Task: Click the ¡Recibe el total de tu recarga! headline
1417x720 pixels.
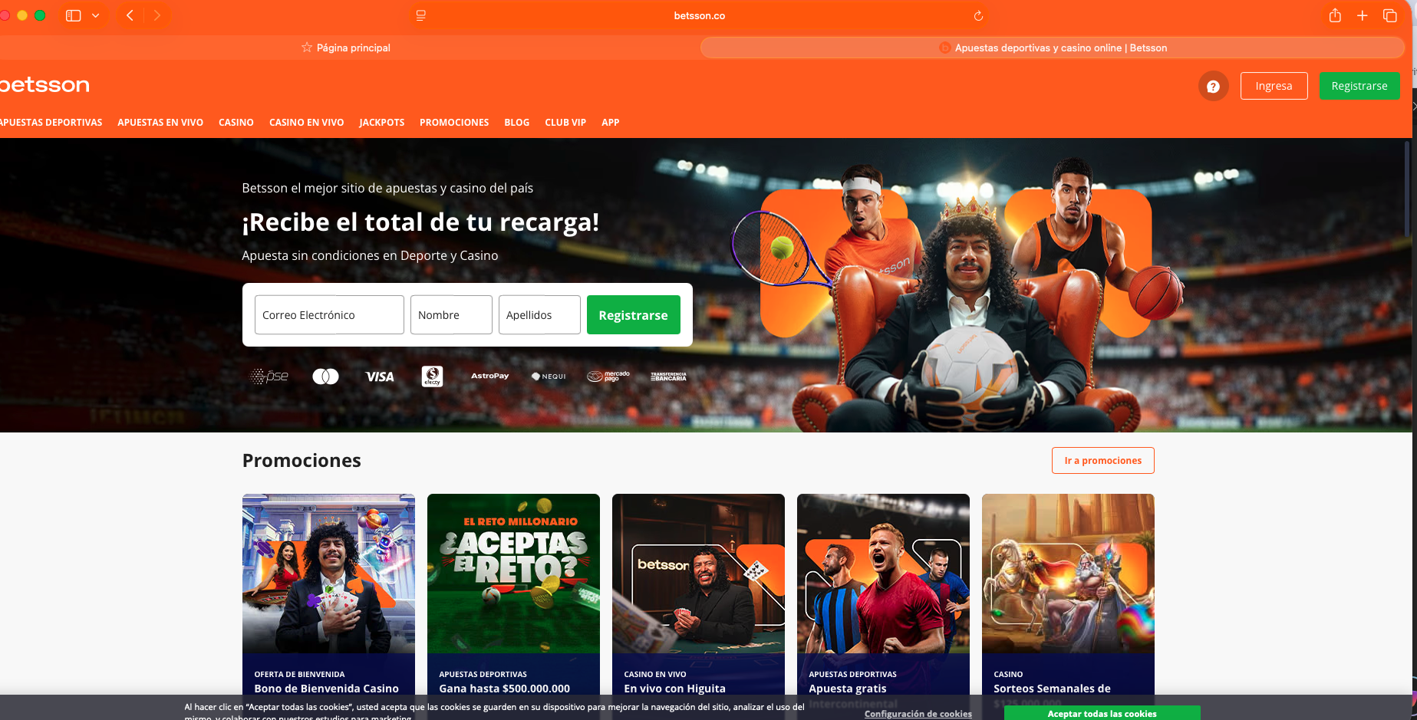Action: coord(420,222)
